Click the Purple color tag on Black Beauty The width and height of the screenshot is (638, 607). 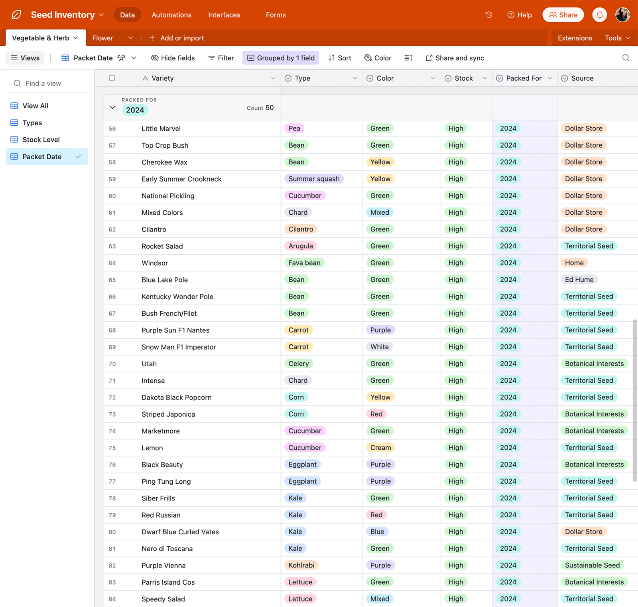pyautogui.click(x=380, y=465)
